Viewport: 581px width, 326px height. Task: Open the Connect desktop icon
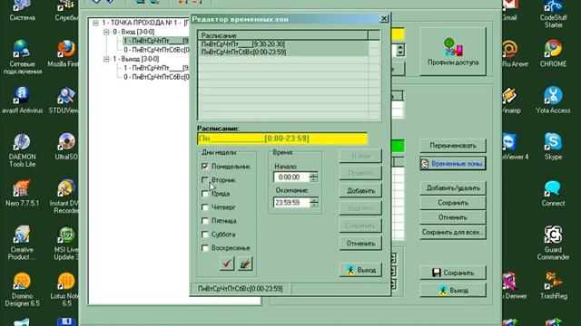click(553, 193)
